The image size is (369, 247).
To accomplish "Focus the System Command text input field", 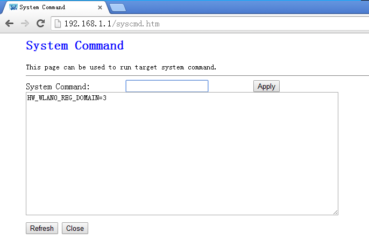I will [x=167, y=86].
